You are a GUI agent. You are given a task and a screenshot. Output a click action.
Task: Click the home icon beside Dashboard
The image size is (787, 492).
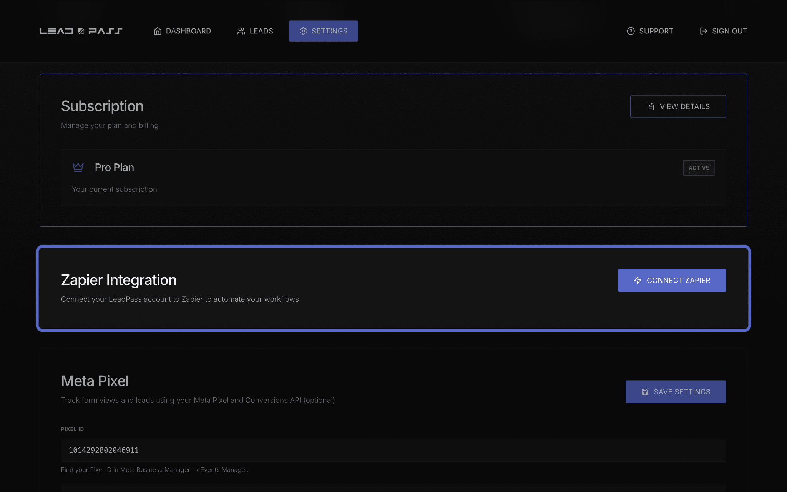click(x=158, y=31)
